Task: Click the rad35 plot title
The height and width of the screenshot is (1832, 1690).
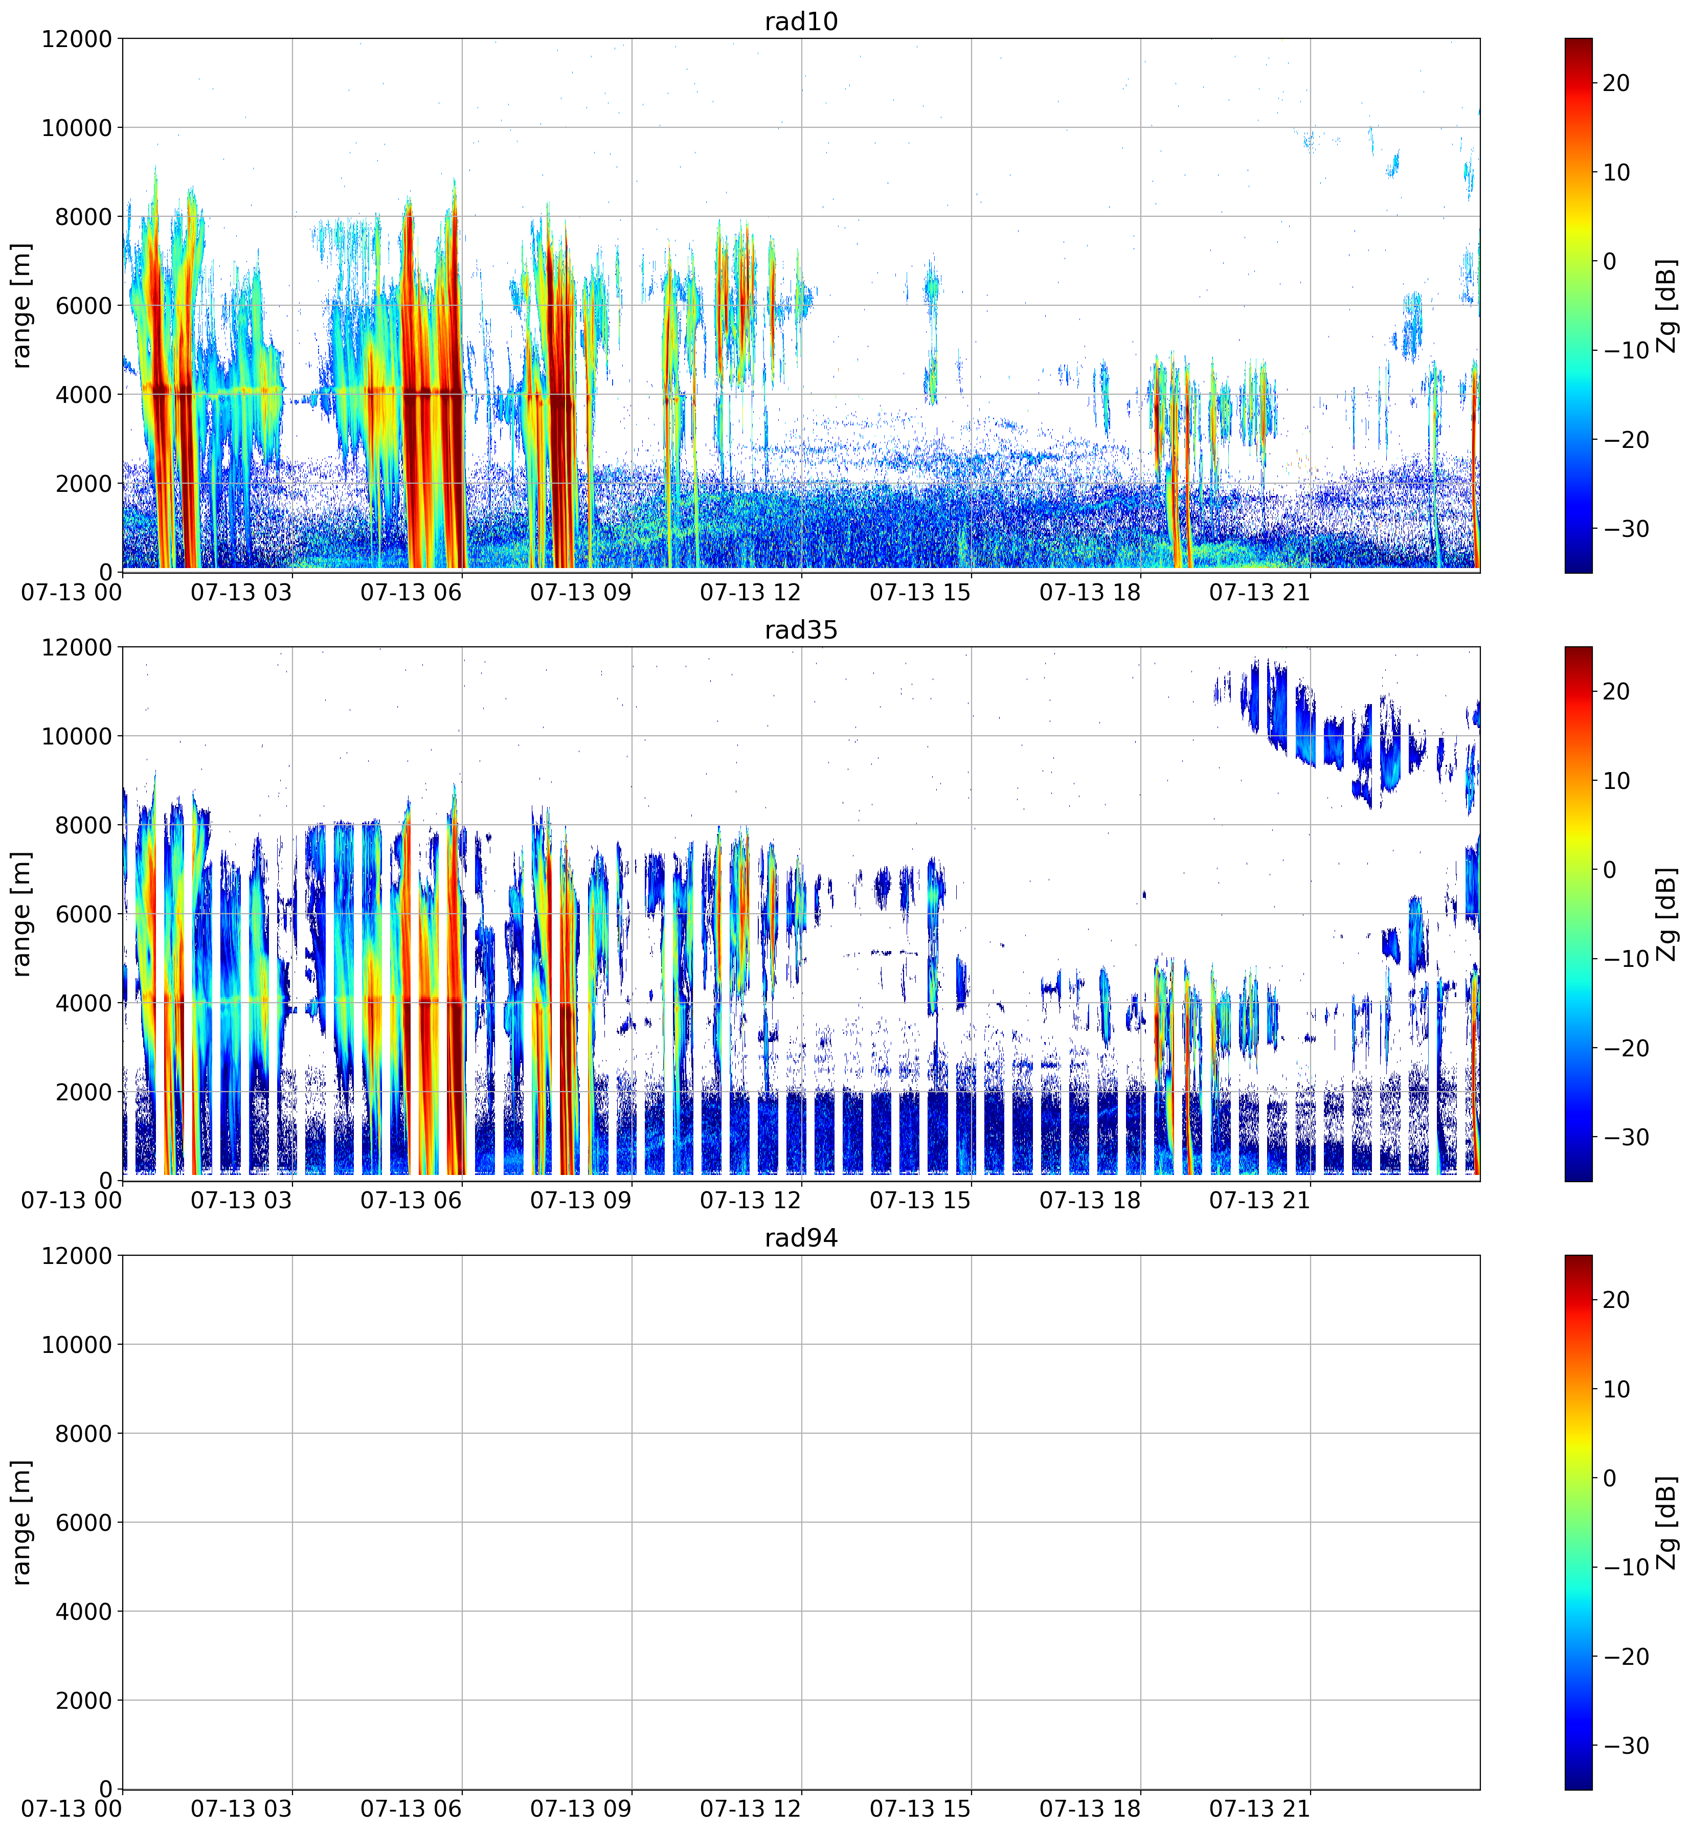Action: click(801, 630)
